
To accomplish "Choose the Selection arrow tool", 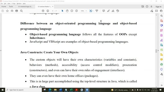I will 63,11.
